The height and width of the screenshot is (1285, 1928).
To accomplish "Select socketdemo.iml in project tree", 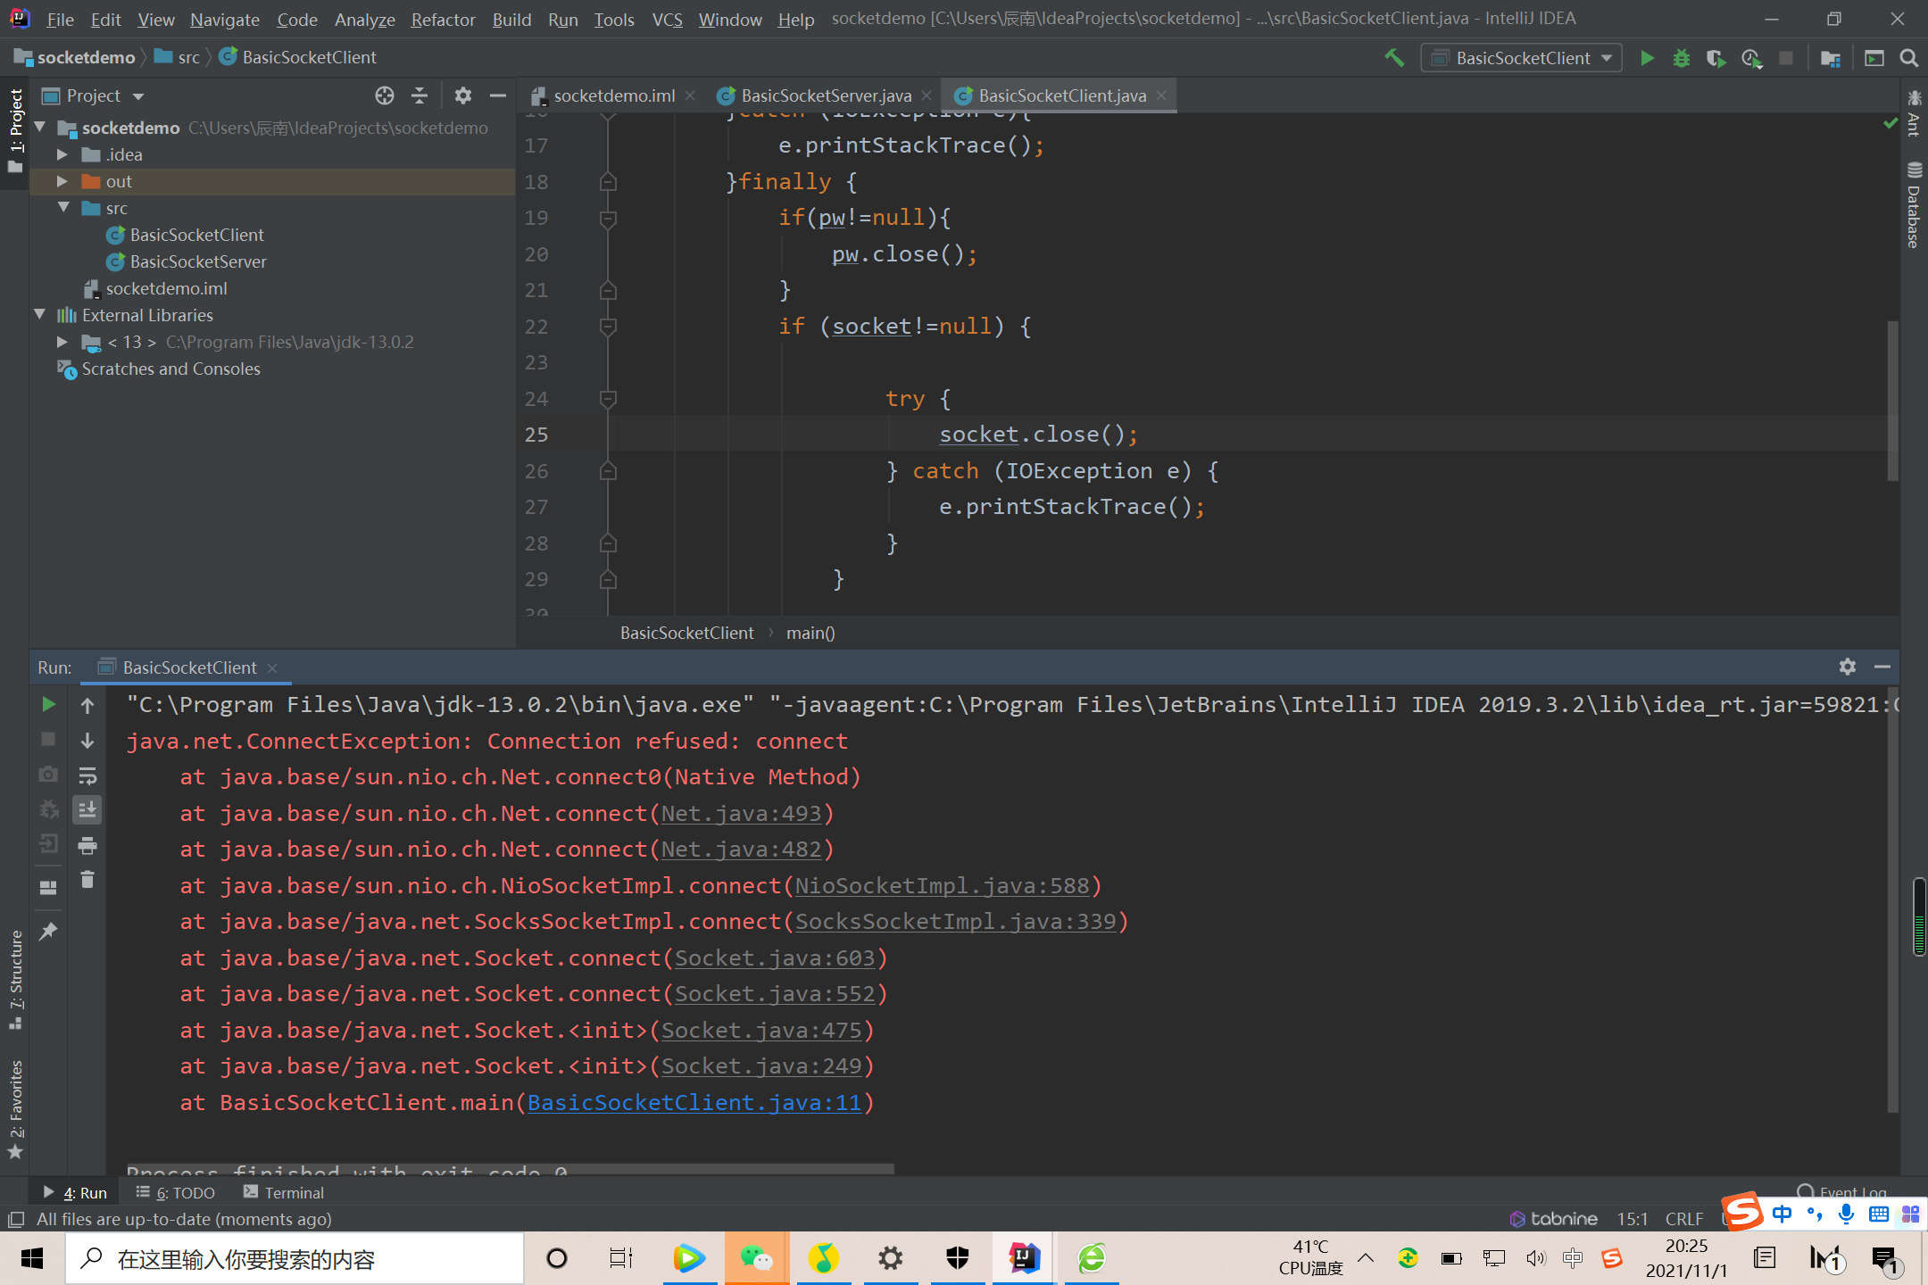I will point(166,288).
